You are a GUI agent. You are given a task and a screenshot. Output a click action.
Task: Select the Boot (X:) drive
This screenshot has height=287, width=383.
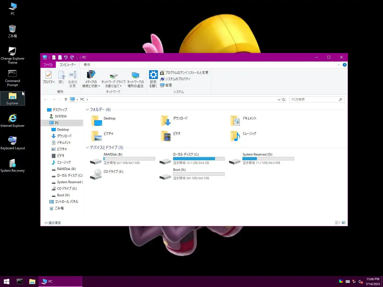[192, 174]
